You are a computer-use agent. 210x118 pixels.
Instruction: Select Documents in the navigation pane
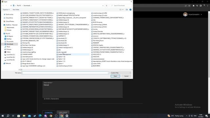10,42
